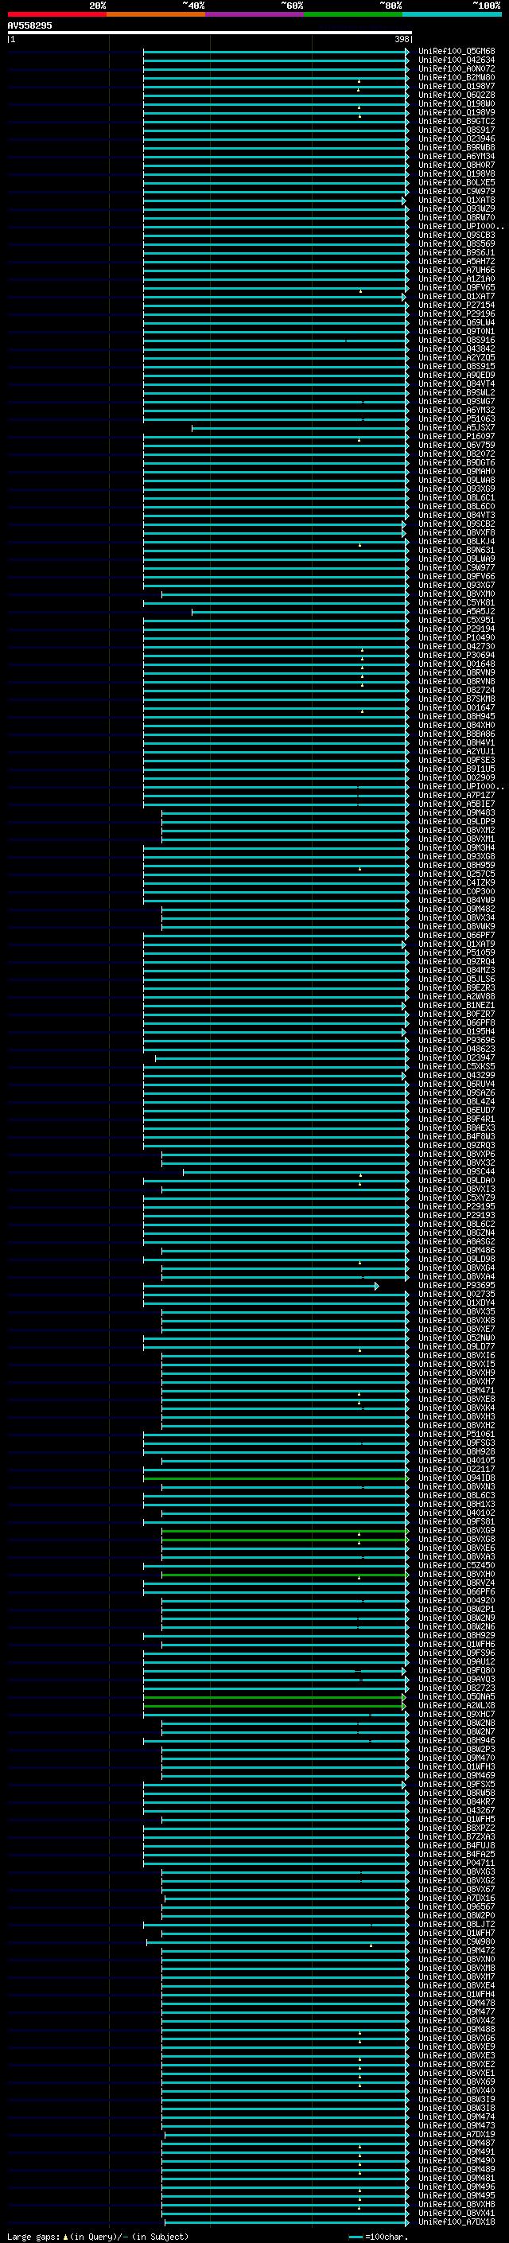Click the cyan ~100% identity legend segment
This screenshot has height=2243, width=509.
[x=452, y=14]
